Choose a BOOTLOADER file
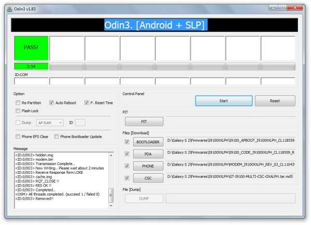311x225 pixels. pos(148,142)
